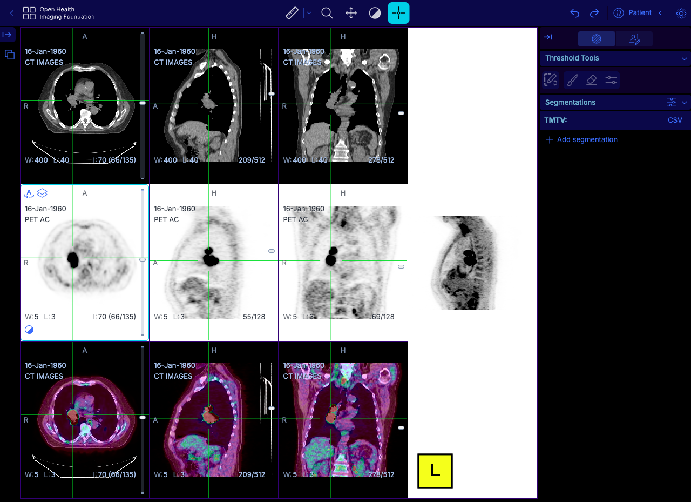Image resolution: width=691 pixels, height=502 pixels.
Task: Export TMTV report as CSV
Action: [x=675, y=121]
